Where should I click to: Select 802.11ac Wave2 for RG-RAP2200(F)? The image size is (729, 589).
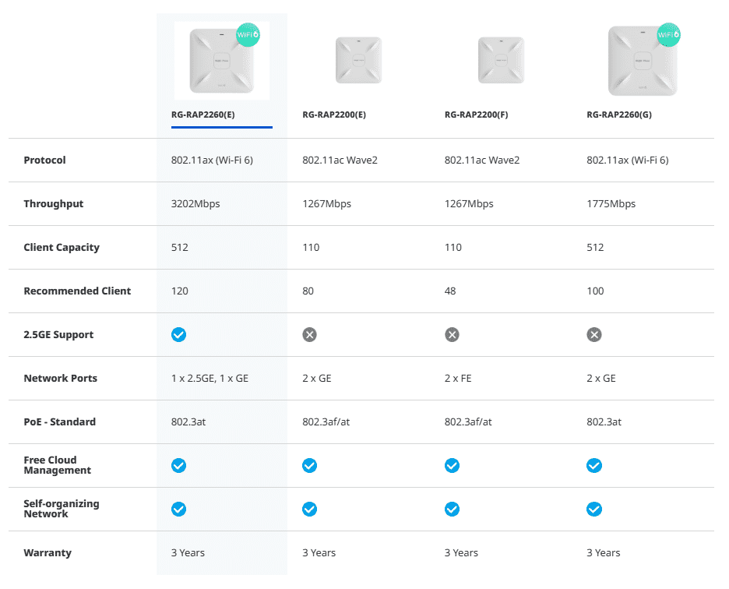[482, 160]
